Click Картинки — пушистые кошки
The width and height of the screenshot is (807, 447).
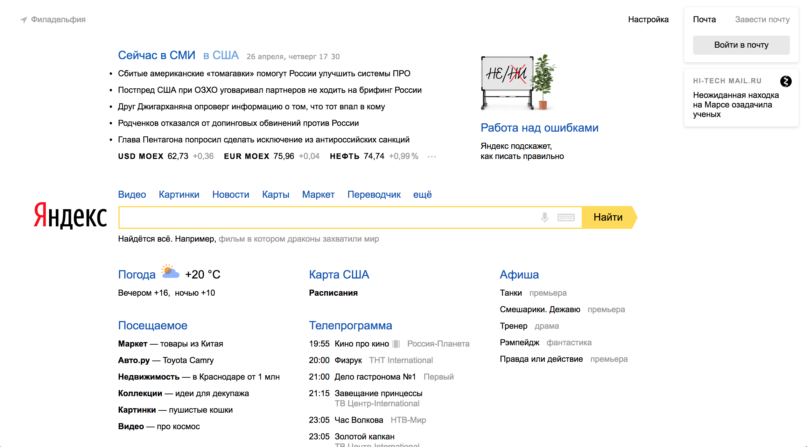(175, 410)
